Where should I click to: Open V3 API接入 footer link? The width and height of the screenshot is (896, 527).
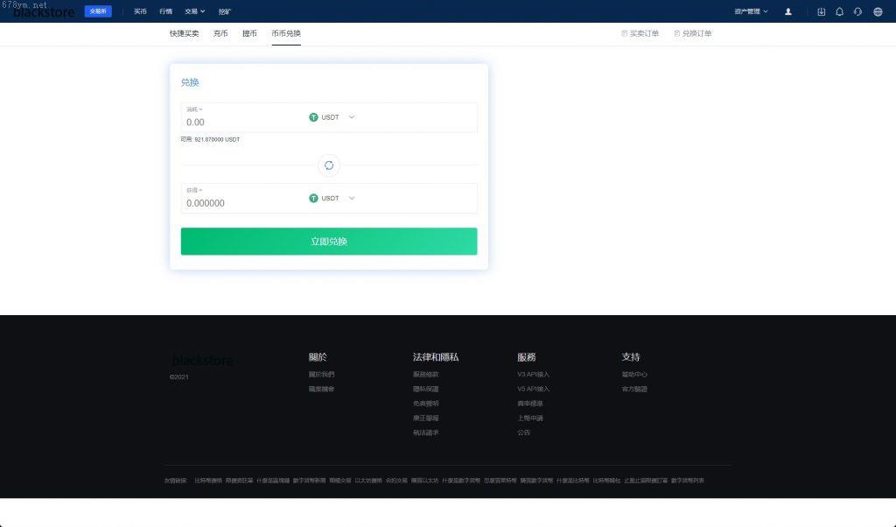[x=533, y=375]
